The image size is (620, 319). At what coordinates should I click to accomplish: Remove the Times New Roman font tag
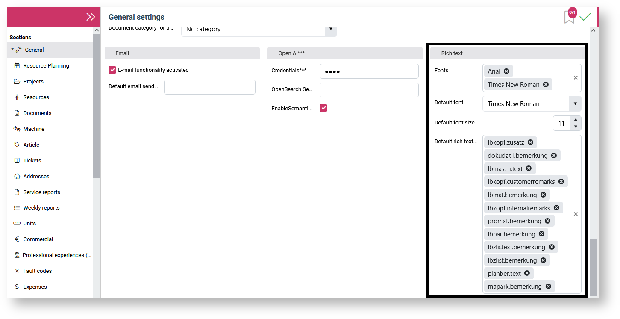click(x=546, y=85)
